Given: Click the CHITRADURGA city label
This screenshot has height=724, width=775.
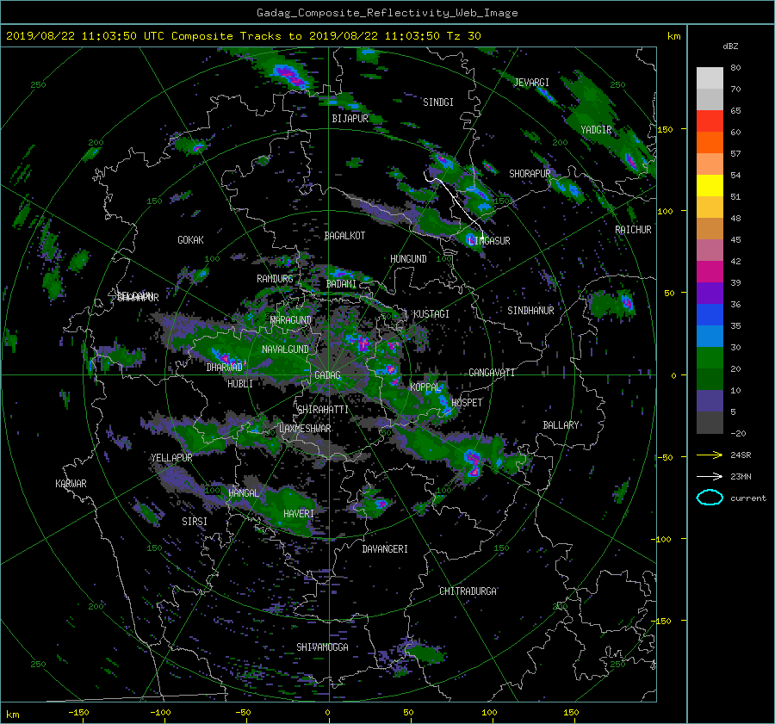Looking at the screenshot, I should tap(468, 591).
